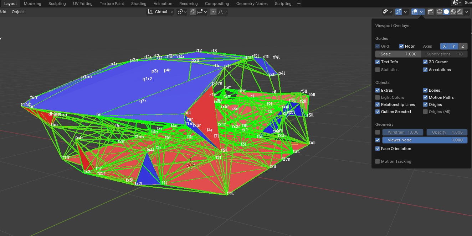Enable the Statistics overlay checkbox
The image size is (472, 236).
point(378,70)
